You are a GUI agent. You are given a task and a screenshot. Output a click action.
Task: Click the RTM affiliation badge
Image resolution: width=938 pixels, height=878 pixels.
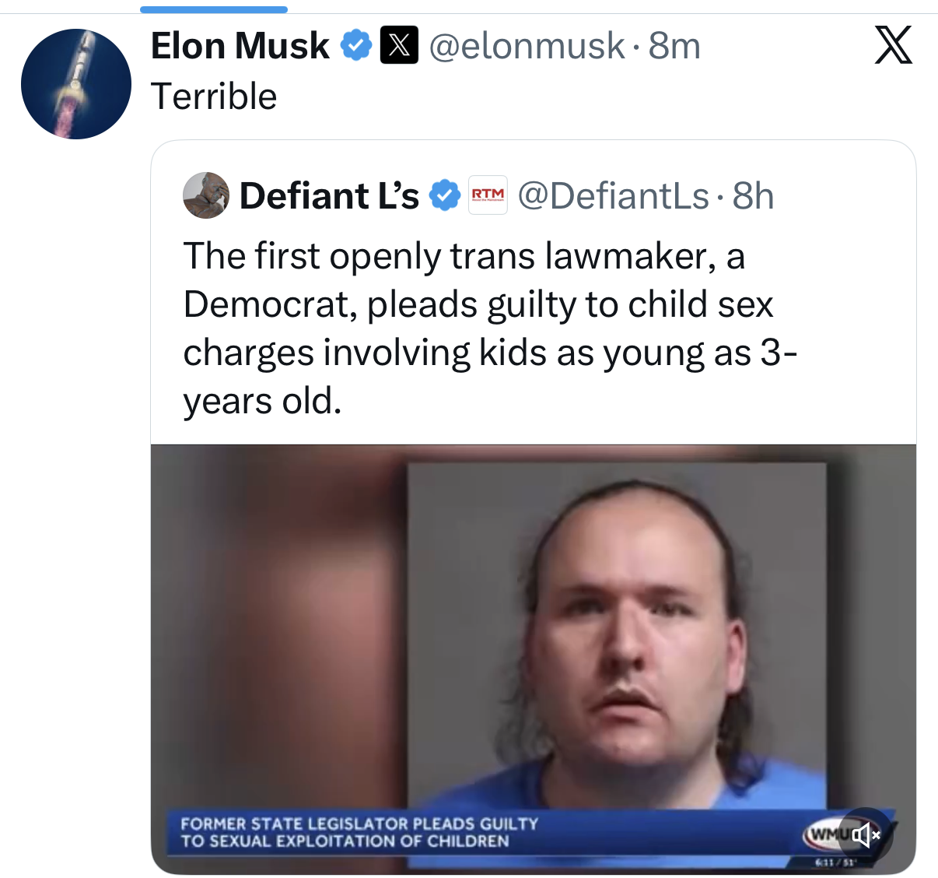pos(488,195)
